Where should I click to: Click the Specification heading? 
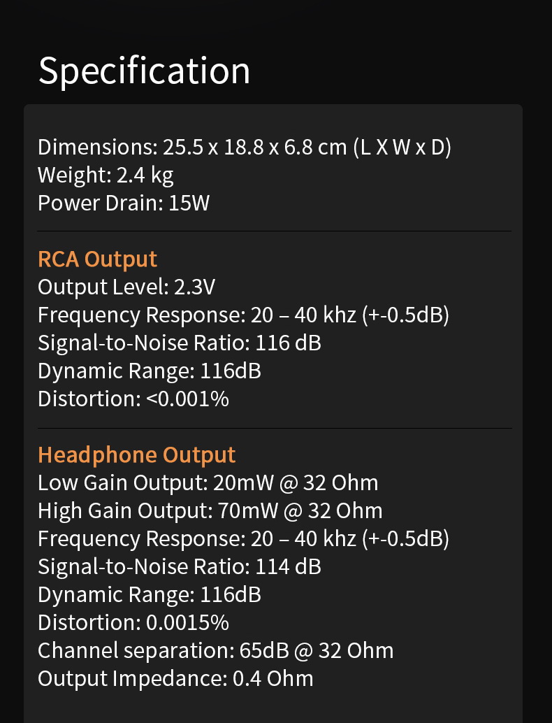[x=144, y=71]
